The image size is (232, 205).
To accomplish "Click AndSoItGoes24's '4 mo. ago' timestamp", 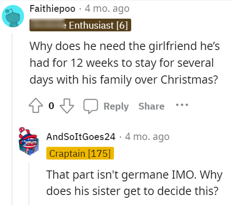I will pos(147,137).
